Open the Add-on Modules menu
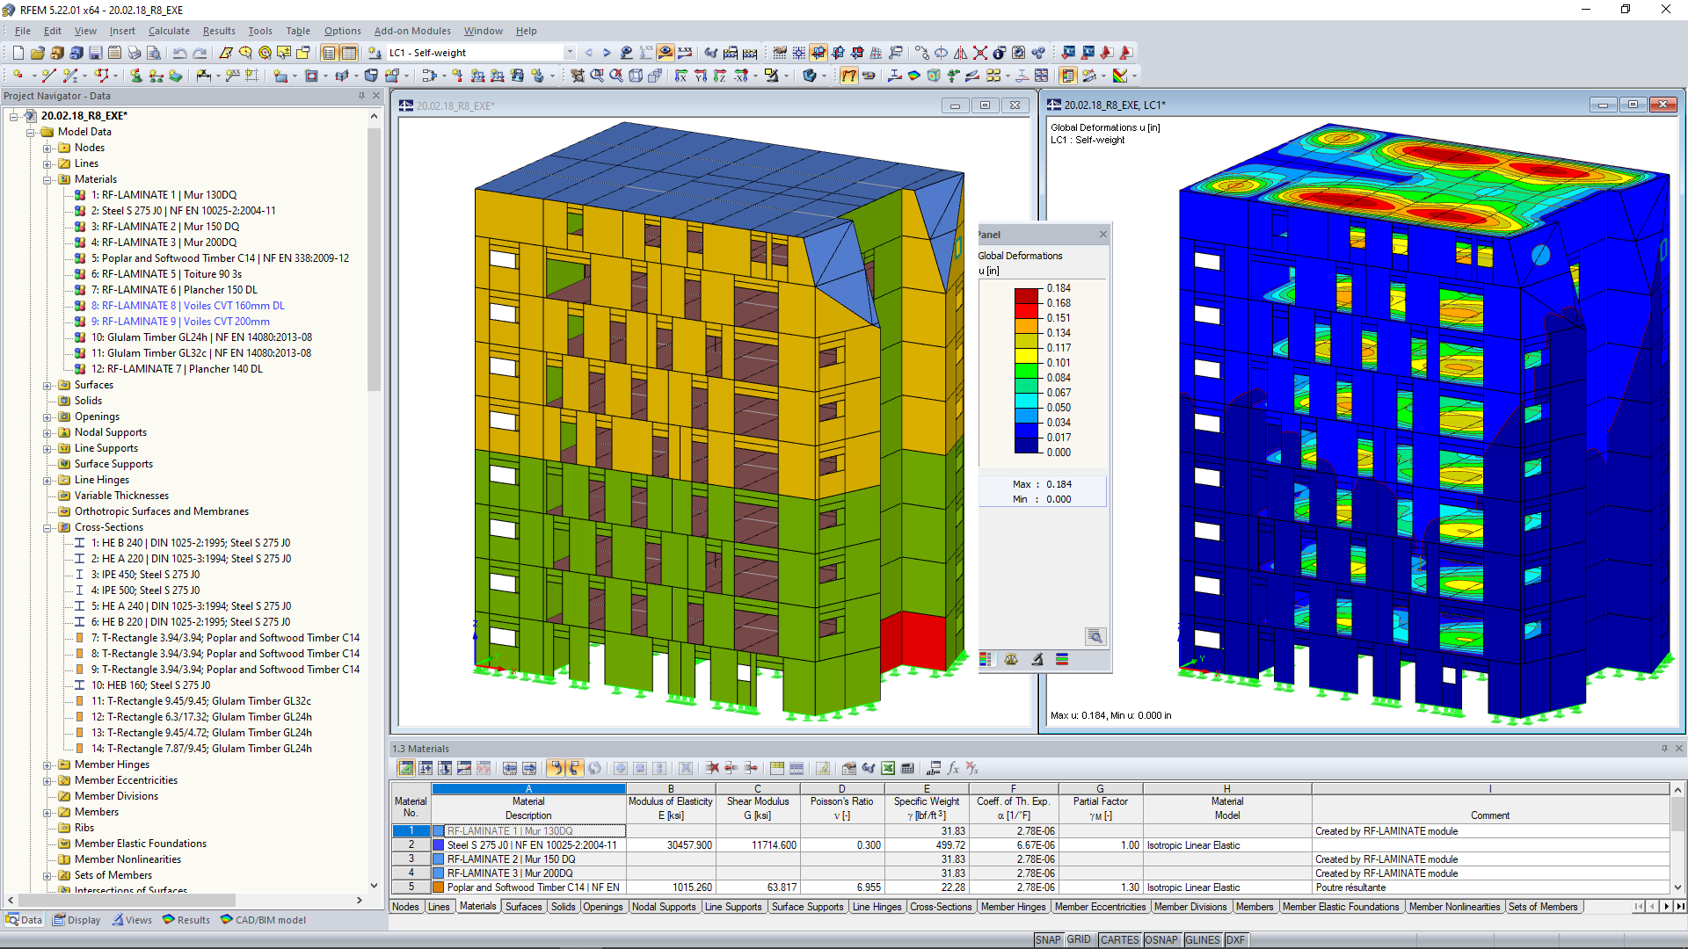Image resolution: width=1688 pixels, height=949 pixels. (x=412, y=31)
